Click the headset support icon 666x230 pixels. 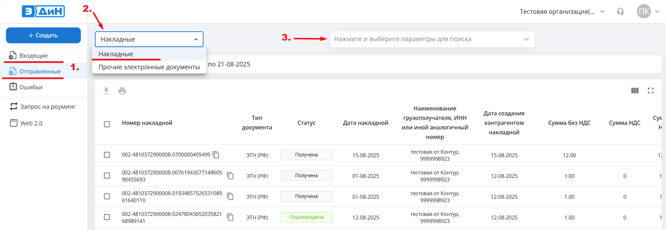pos(620,12)
